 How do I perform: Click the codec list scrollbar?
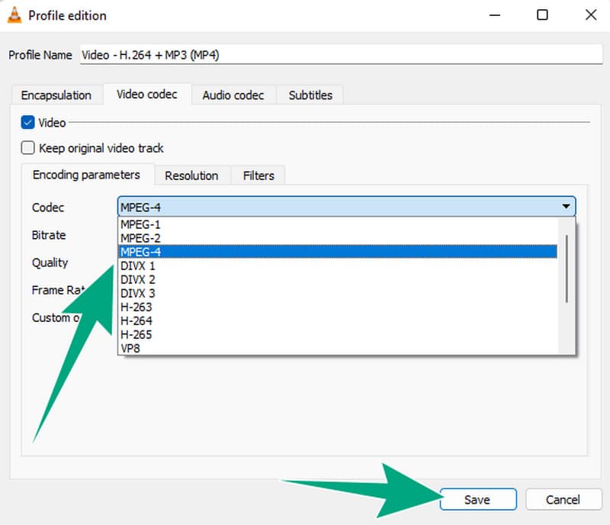pyautogui.click(x=567, y=269)
